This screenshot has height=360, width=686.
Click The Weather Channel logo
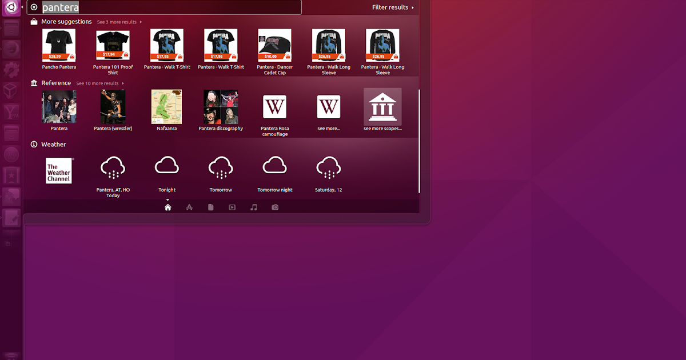tap(59, 170)
